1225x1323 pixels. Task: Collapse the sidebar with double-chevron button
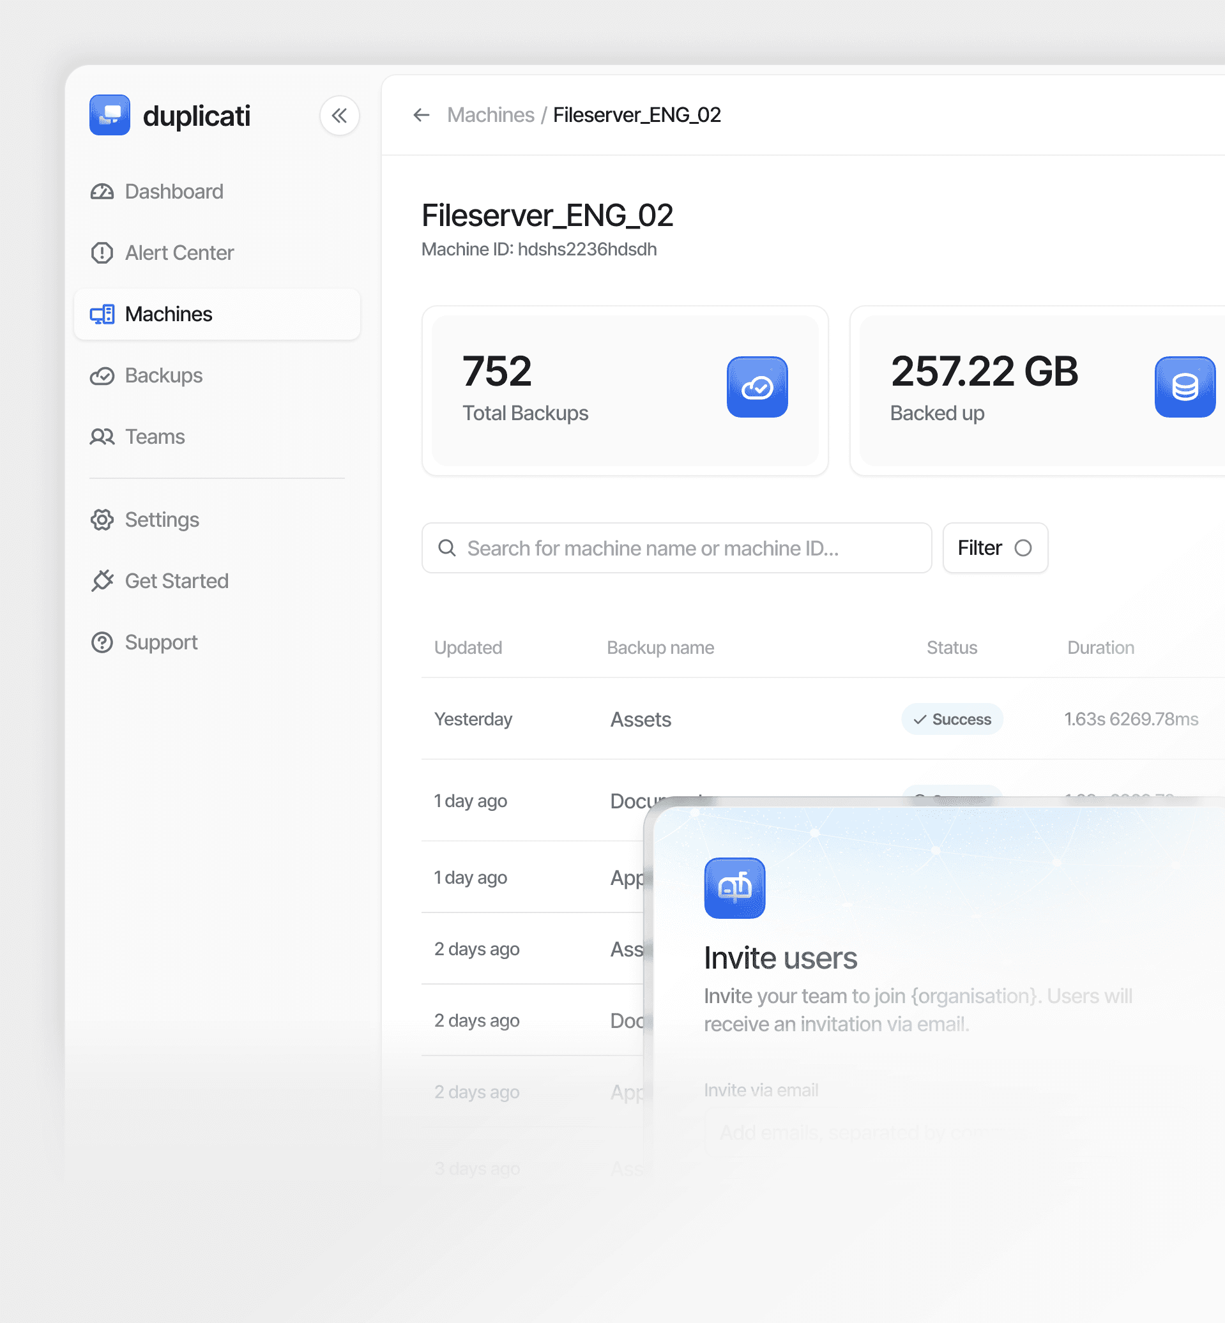(x=339, y=116)
